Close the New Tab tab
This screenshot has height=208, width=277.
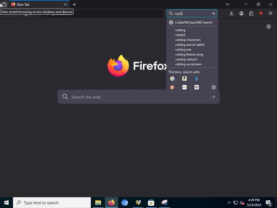click(x=65, y=4)
